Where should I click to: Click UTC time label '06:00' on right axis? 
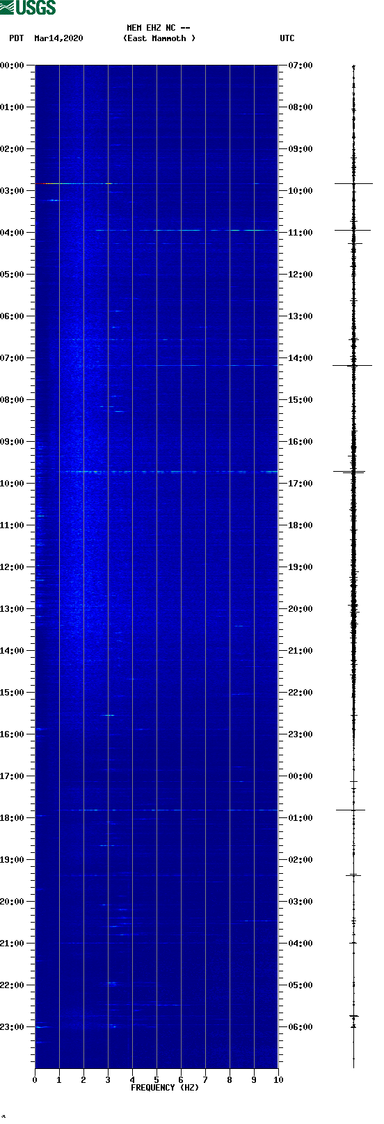(301, 1027)
